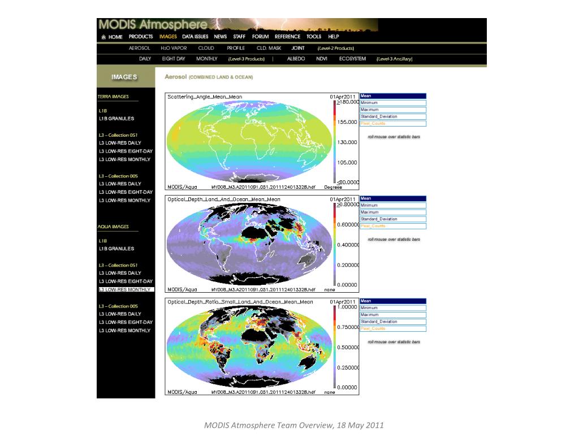Screen dimensions: 579x434
Task: Open DATA ISSUES in top navigation
Action: [x=195, y=37]
